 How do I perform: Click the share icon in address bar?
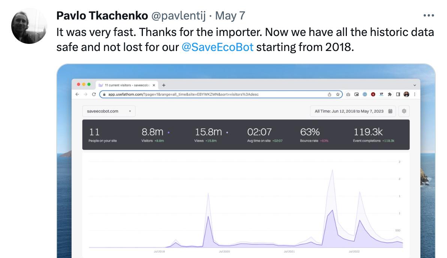pyautogui.click(x=330, y=94)
